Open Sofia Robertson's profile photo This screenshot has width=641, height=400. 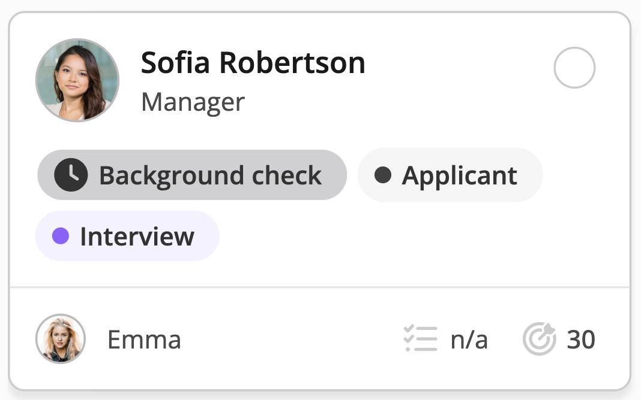coord(77,80)
